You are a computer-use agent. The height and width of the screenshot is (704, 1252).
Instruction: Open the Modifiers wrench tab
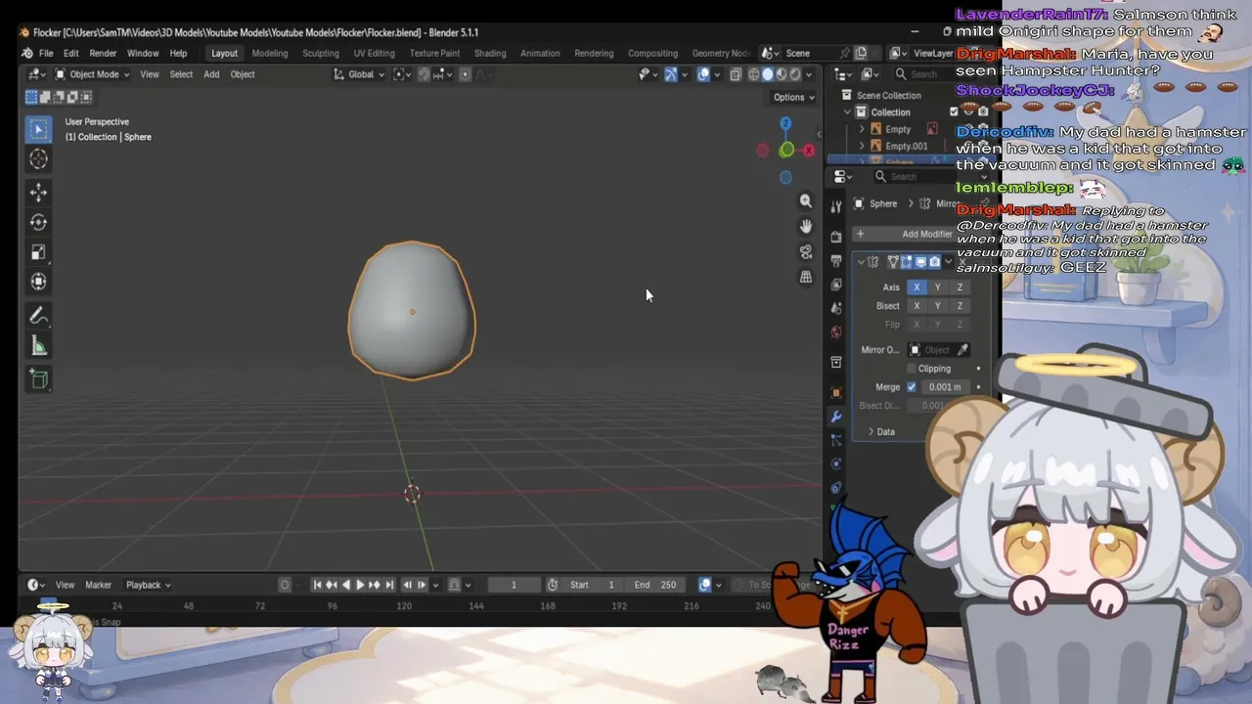coord(836,417)
